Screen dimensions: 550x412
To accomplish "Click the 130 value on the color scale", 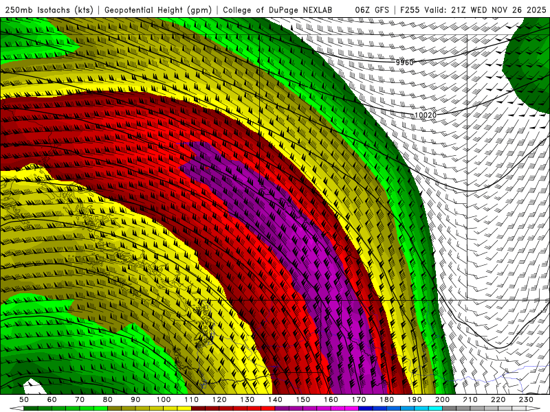I will point(247,400).
